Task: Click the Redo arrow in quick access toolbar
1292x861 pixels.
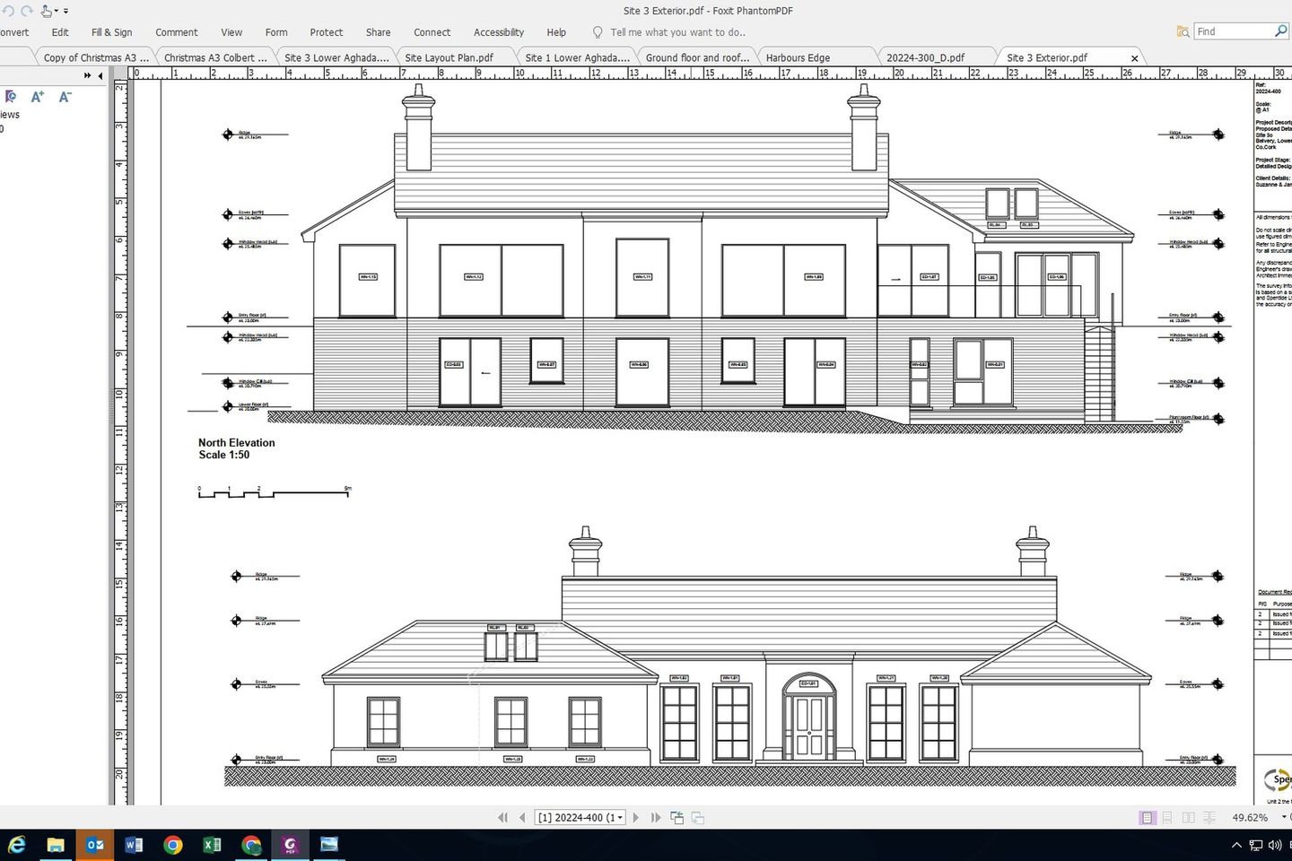Action: [x=26, y=11]
